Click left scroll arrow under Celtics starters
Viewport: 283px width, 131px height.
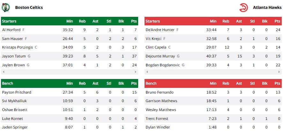[x=3, y=72]
